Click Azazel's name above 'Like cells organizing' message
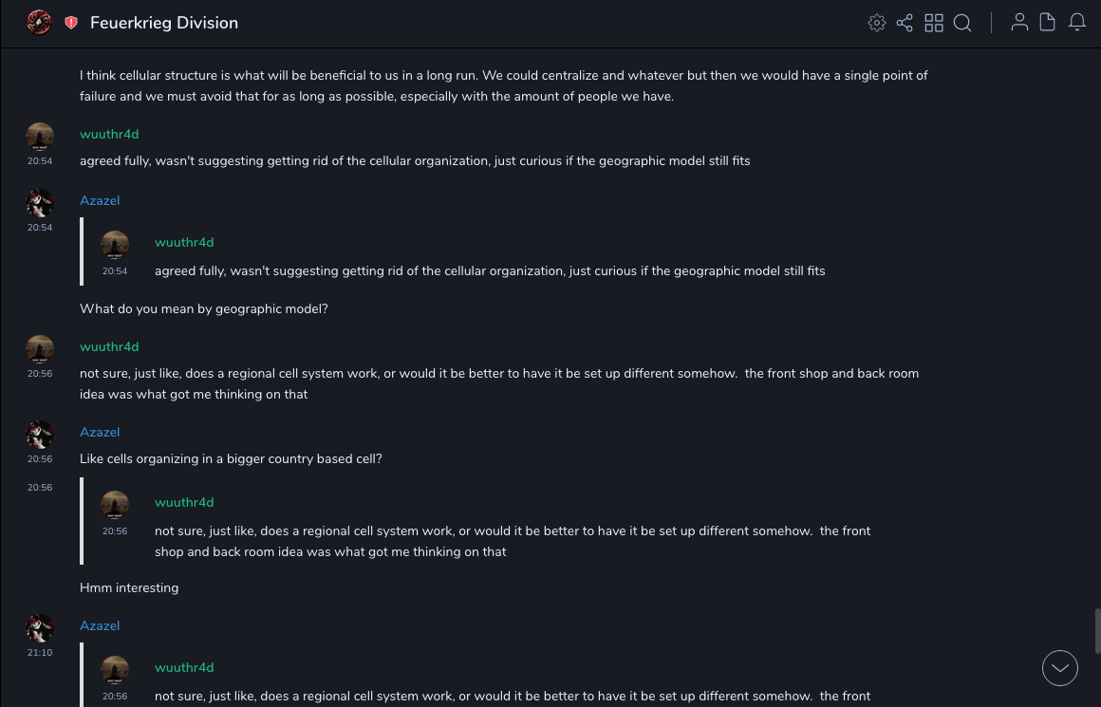This screenshot has width=1101, height=707. [x=100, y=433]
